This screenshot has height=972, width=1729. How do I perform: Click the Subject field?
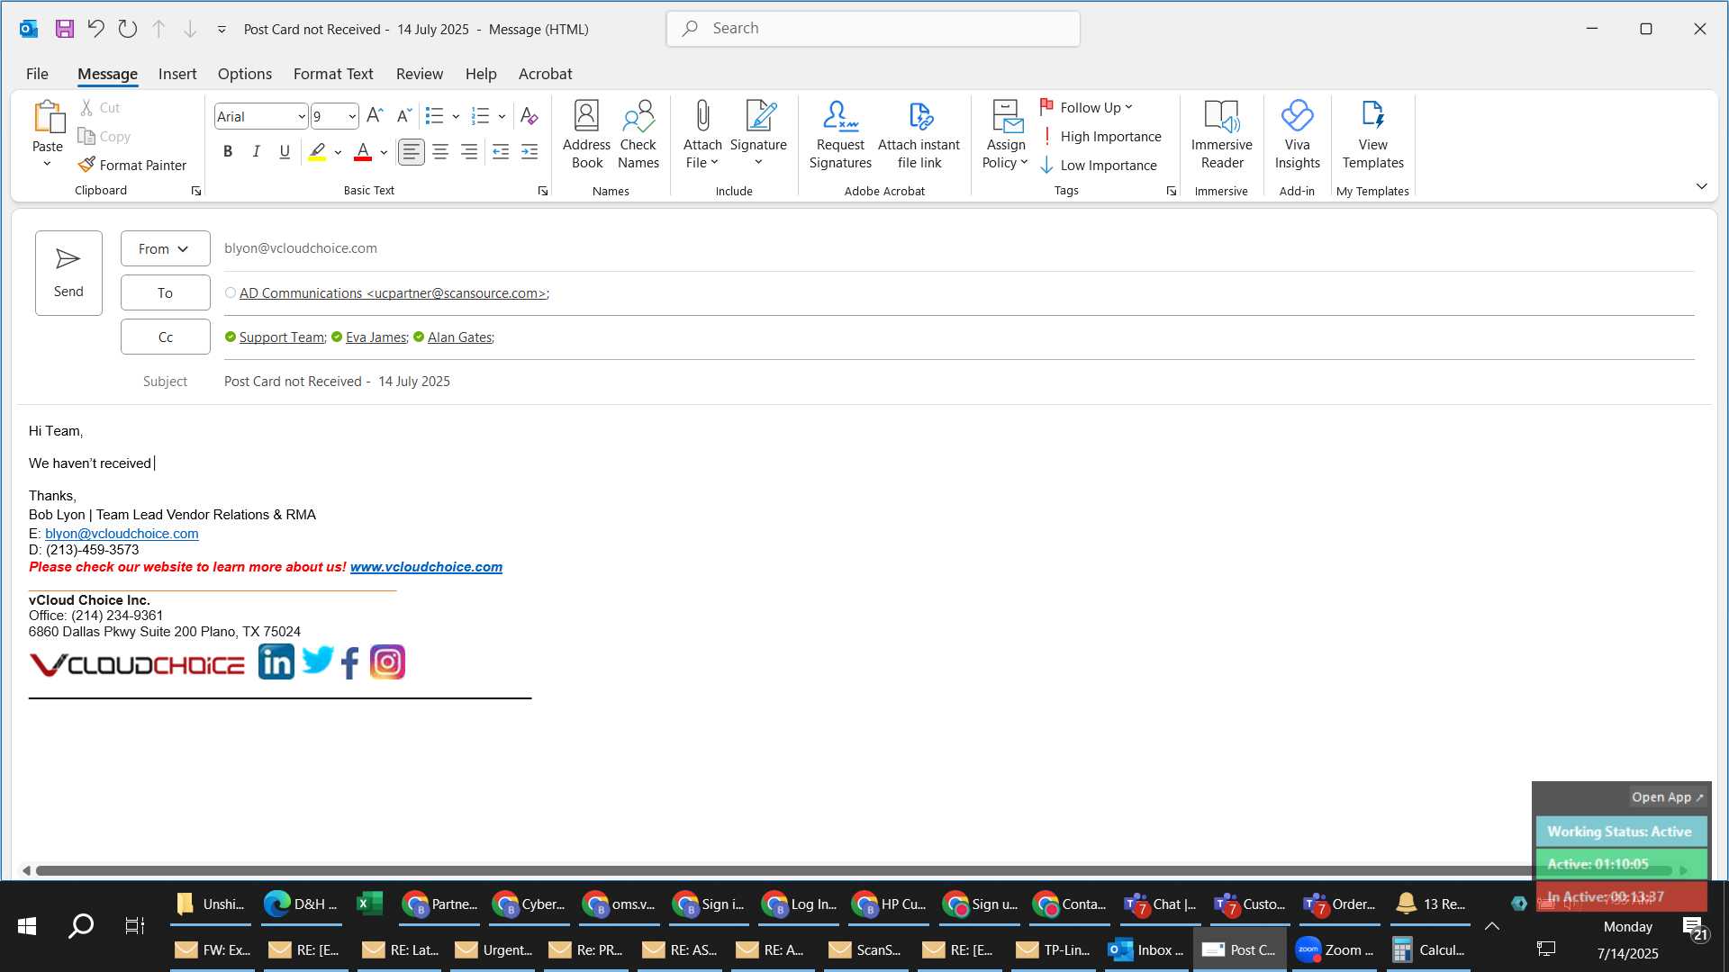(959, 382)
